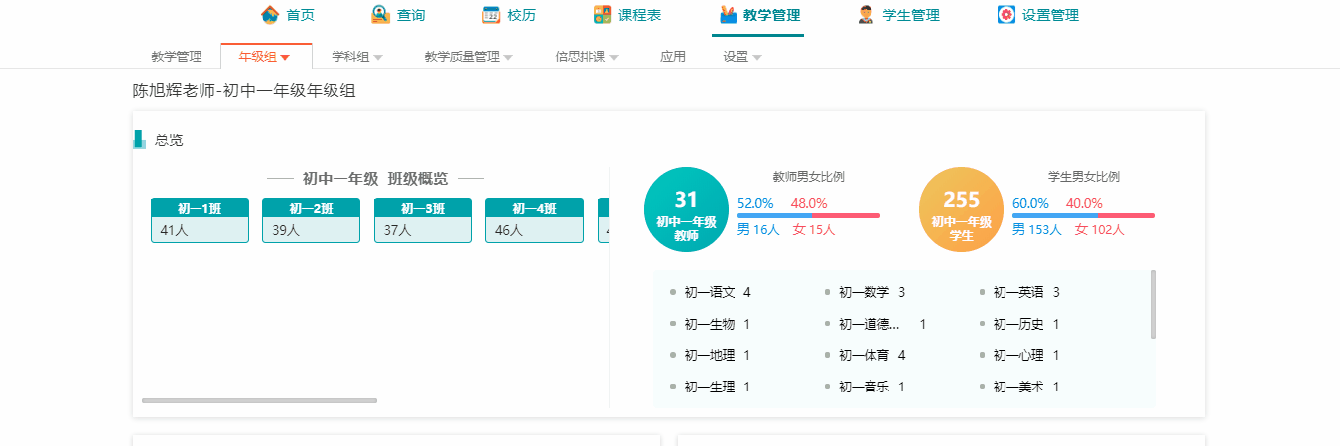Expand the 教学质量管理 dropdown arrow
Viewport: 1340px width, 446px height.
508,57
